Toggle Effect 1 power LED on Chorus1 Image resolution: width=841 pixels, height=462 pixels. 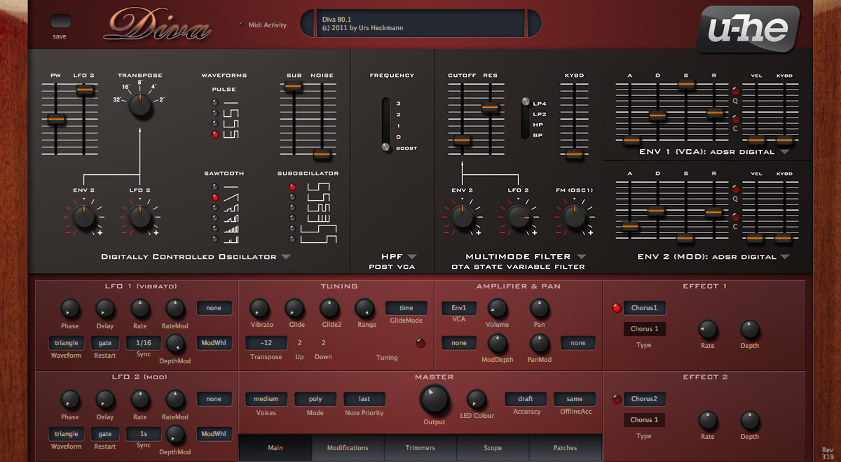pos(617,308)
